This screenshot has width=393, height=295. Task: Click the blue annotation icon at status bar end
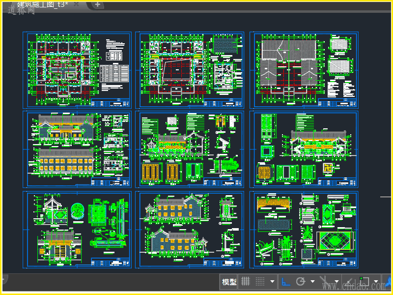pos(389,282)
